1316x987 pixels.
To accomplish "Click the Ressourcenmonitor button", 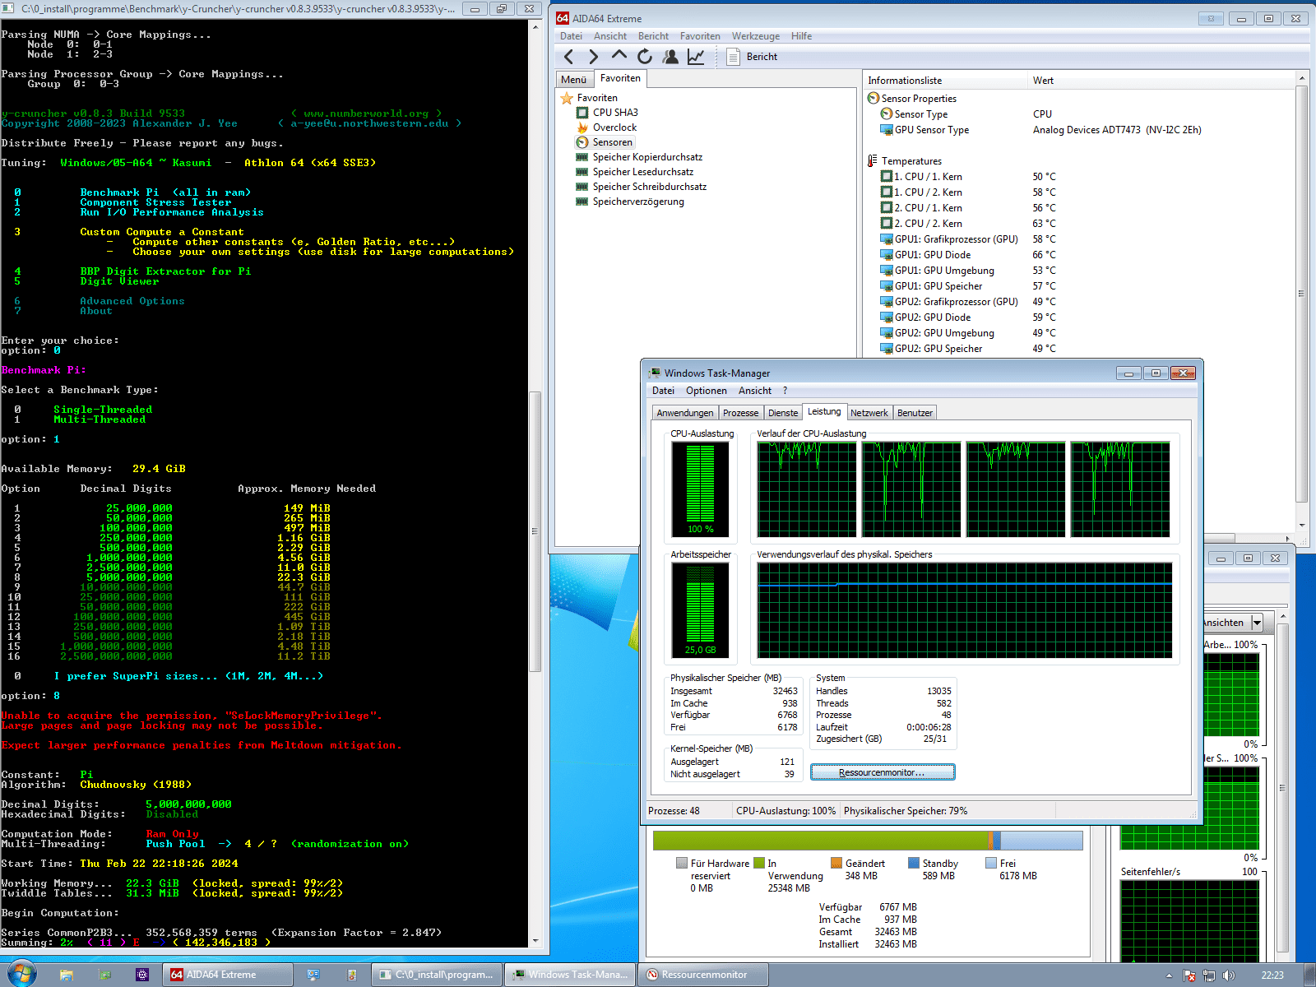I will click(883, 772).
